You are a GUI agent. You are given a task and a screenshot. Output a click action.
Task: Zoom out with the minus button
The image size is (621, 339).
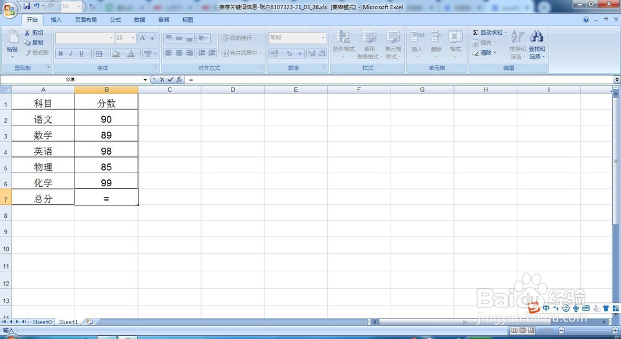click(561, 330)
